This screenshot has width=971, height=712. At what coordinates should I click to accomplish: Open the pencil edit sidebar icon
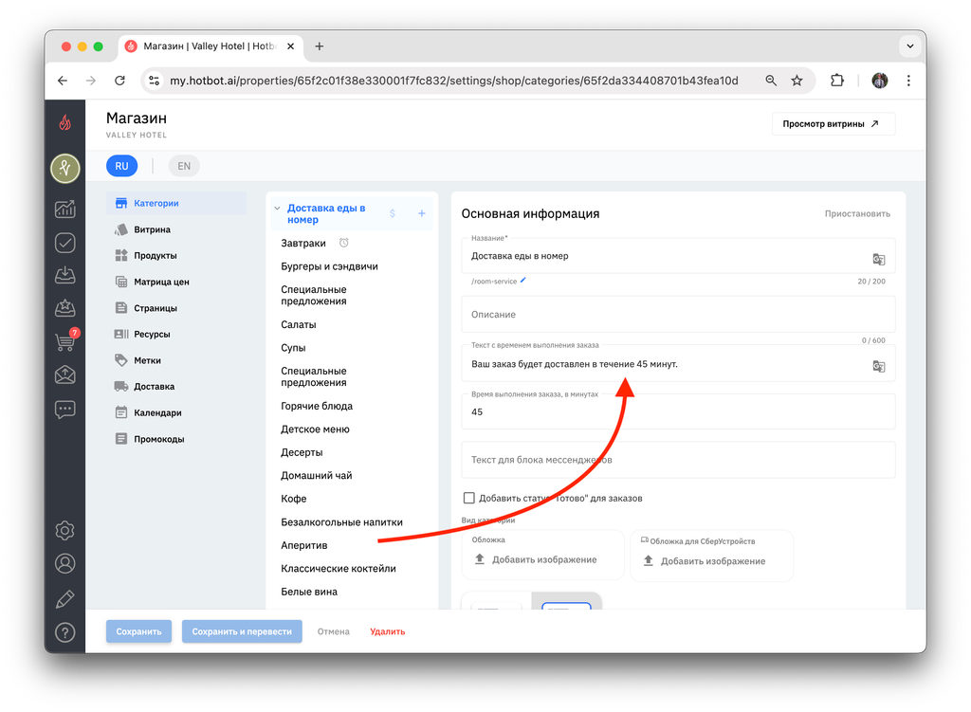point(65,598)
